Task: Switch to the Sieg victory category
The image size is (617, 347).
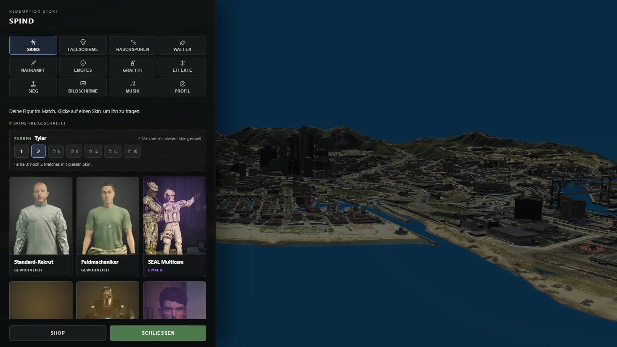Action: [33, 87]
